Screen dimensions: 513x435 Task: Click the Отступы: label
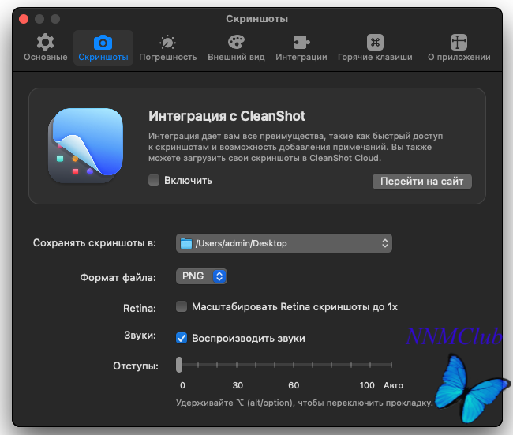coord(136,366)
